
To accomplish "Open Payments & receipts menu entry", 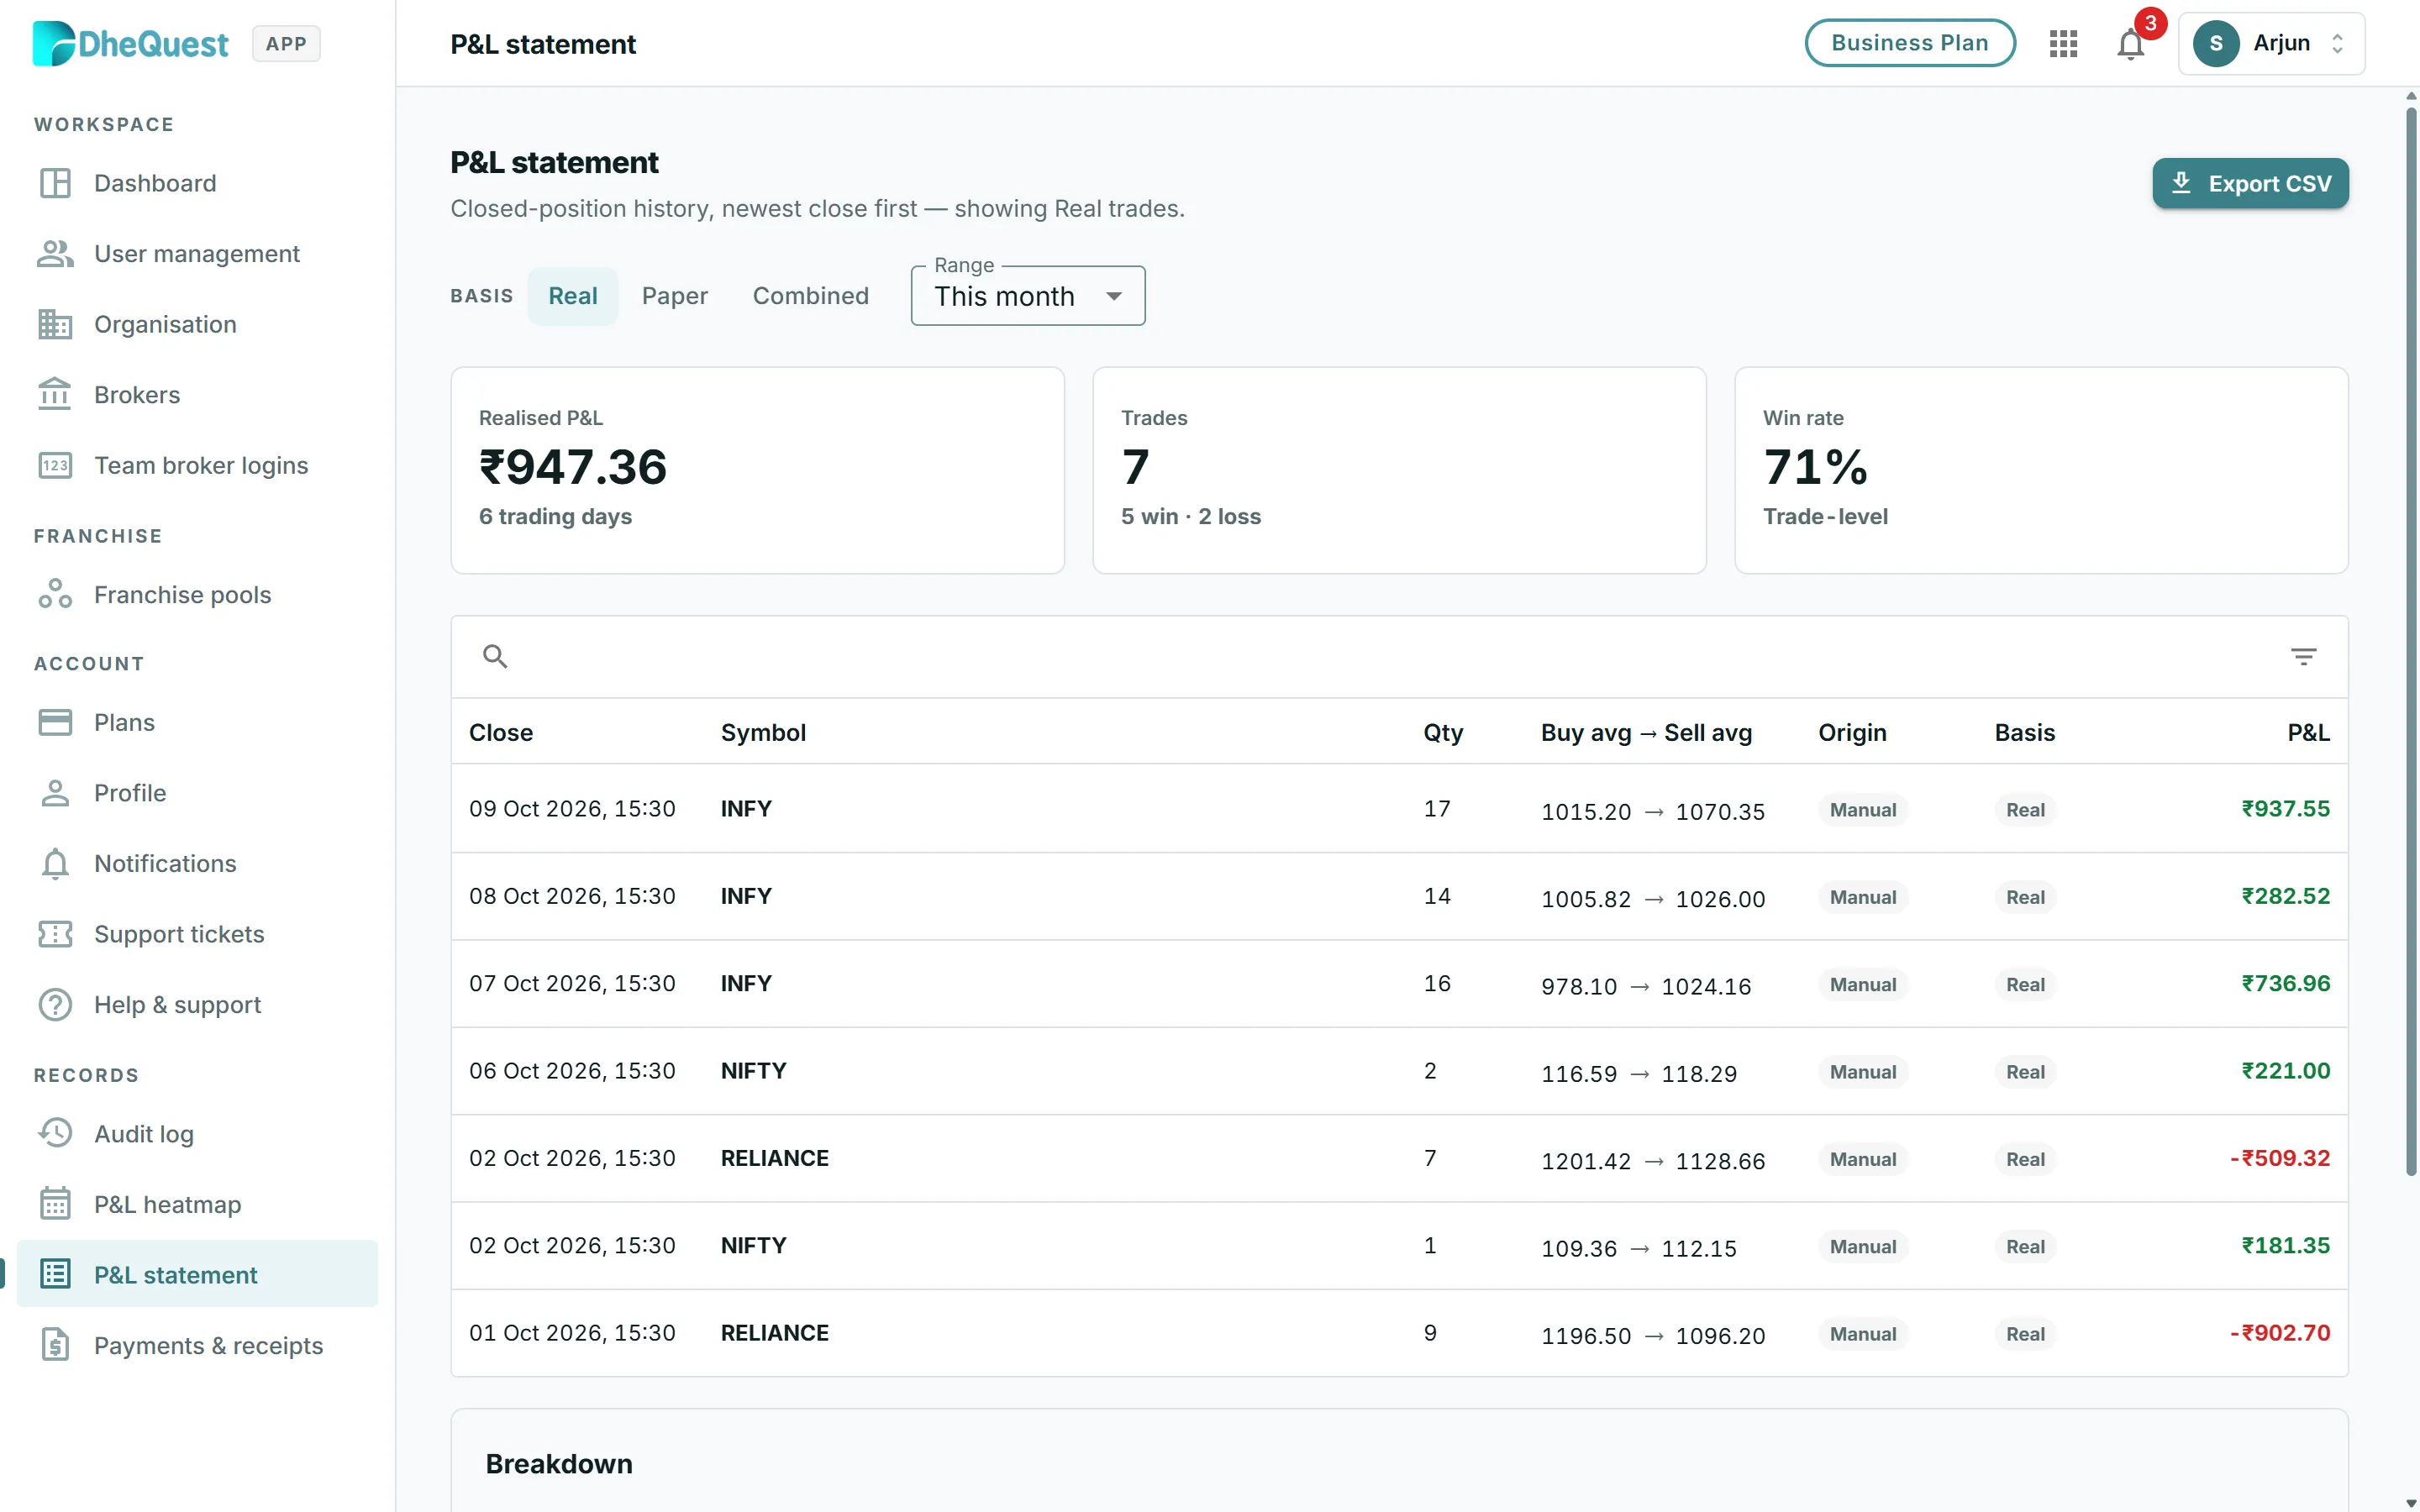I will point(198,1345).
